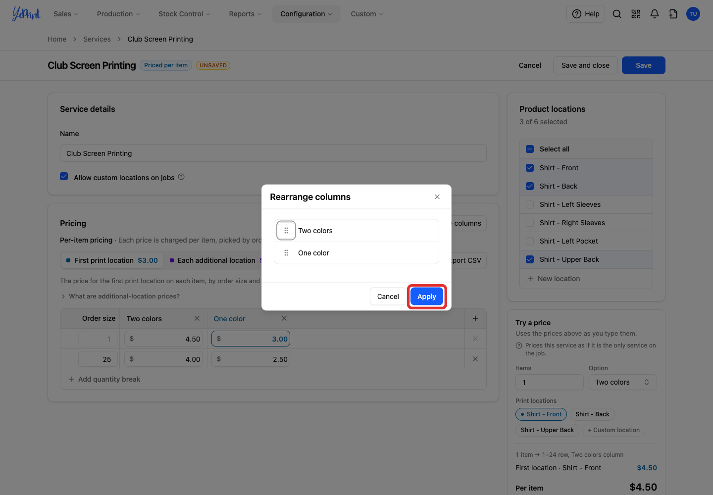Open the Sales menu
Image resolution: width=713 pixels, height=495 pixels.
pyautogui.click(x=66, y=14)
